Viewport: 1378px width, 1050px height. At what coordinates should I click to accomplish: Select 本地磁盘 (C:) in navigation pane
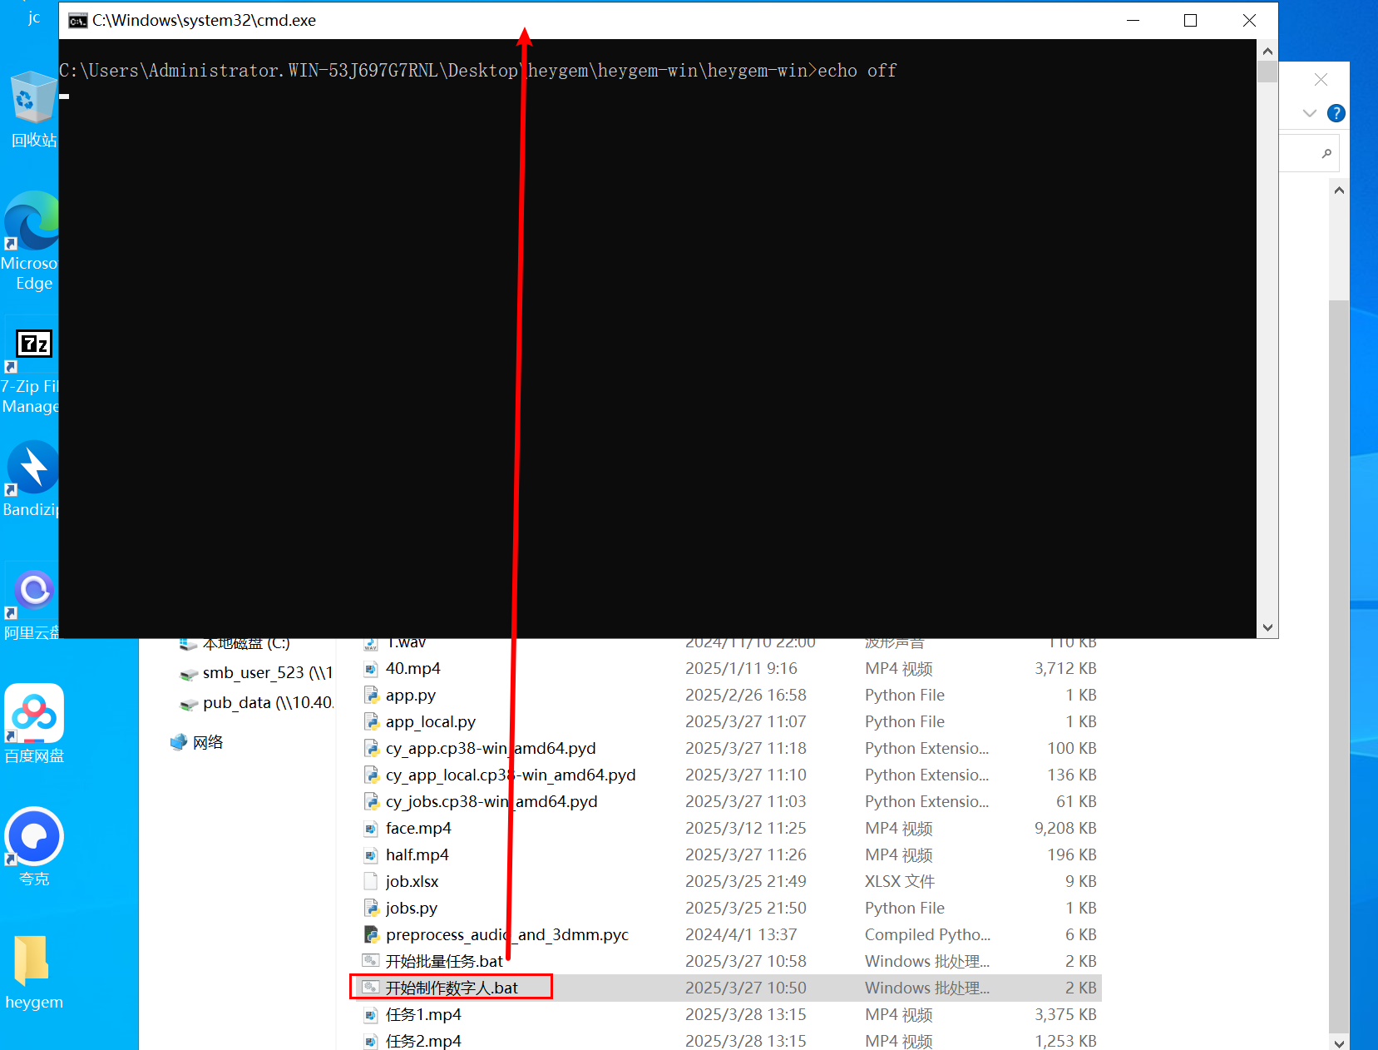point(235,644)
